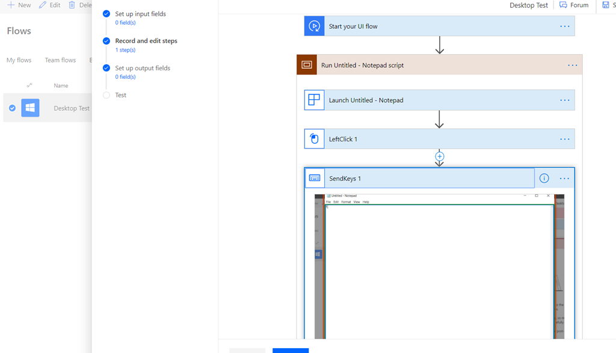Click the blue button at the bottom
The width and height of the screenshot is (616, 353).
click(291, 350)
